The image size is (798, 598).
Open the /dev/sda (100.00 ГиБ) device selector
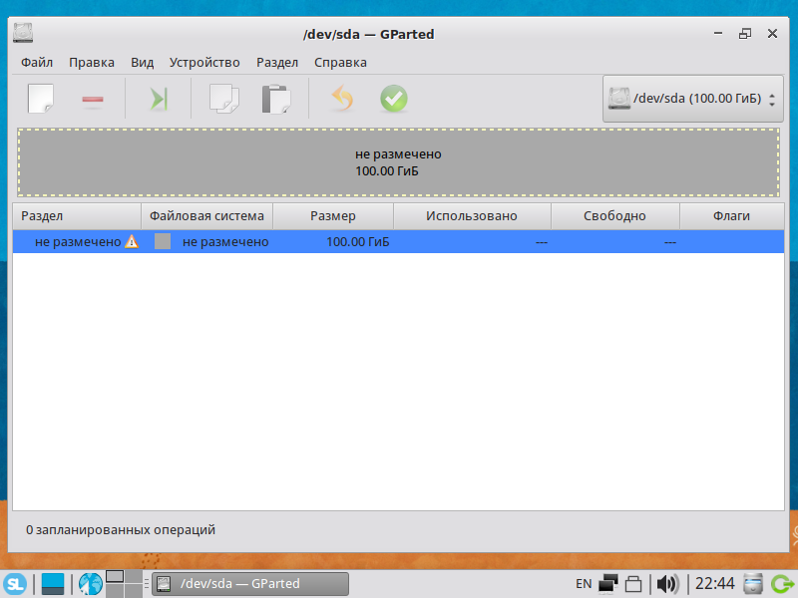692,98
